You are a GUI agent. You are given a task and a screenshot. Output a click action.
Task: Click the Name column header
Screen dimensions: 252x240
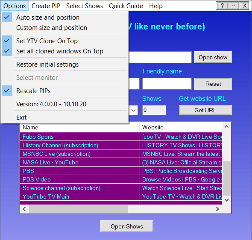pos(79,127)
